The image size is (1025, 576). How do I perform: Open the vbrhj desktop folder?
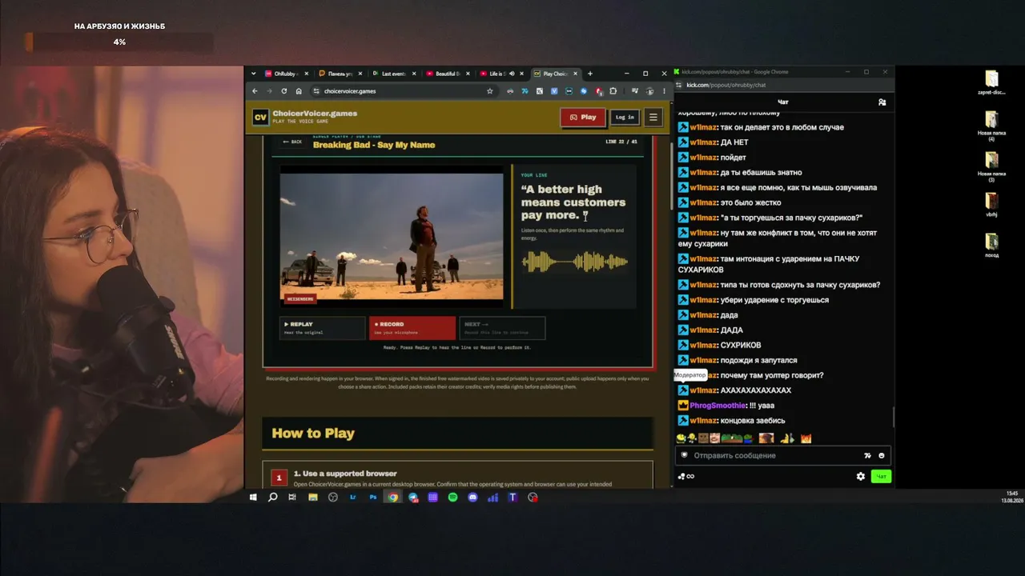pyautogui.click(x=991, y=205)
